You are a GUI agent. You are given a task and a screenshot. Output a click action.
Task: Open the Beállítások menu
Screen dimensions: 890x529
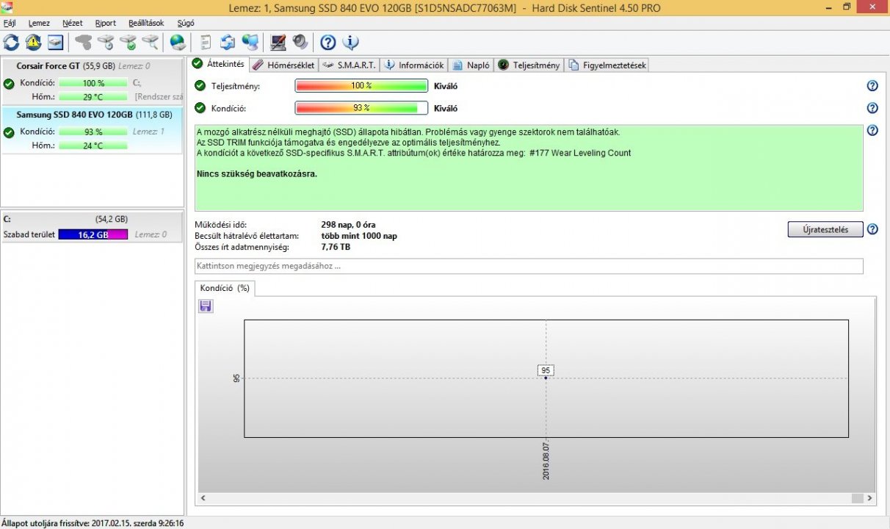[x=146, y=23]
